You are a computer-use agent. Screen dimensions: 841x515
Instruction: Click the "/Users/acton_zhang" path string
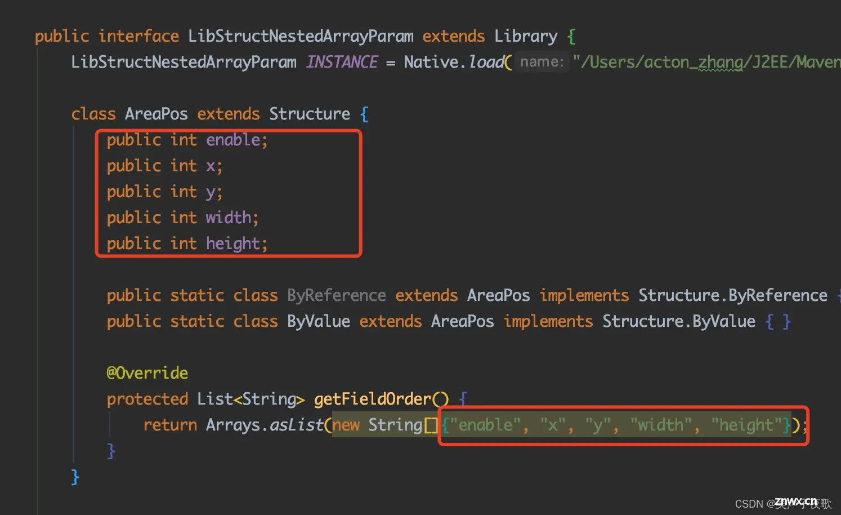pos(706,62)
